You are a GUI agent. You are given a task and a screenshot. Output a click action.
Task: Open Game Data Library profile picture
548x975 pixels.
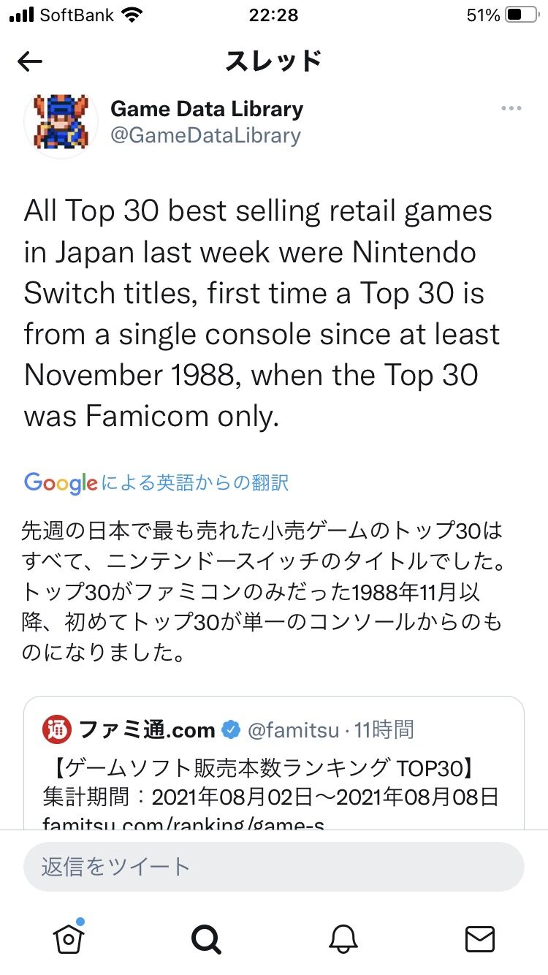click(61, 121)
